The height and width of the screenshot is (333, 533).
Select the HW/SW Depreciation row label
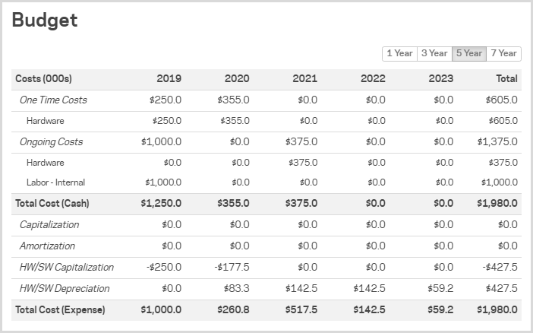(x=65, y=288)
